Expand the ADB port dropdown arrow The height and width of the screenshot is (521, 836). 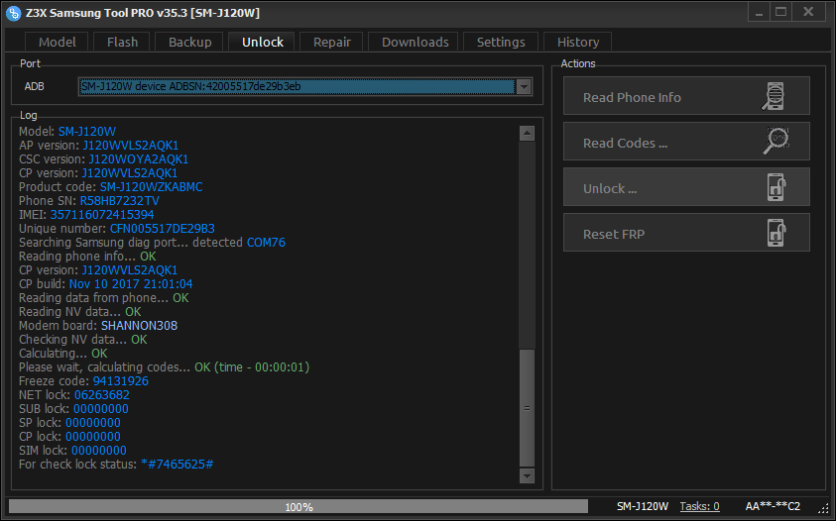click(524, 86)
